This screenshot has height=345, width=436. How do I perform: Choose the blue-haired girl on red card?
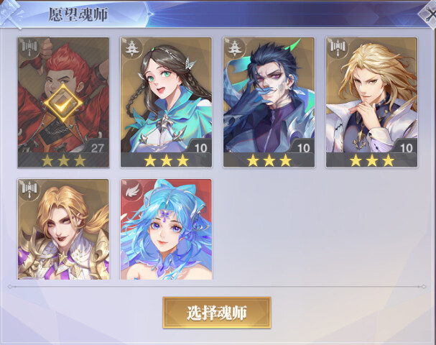pyautogui.click(x=166, y=229)
